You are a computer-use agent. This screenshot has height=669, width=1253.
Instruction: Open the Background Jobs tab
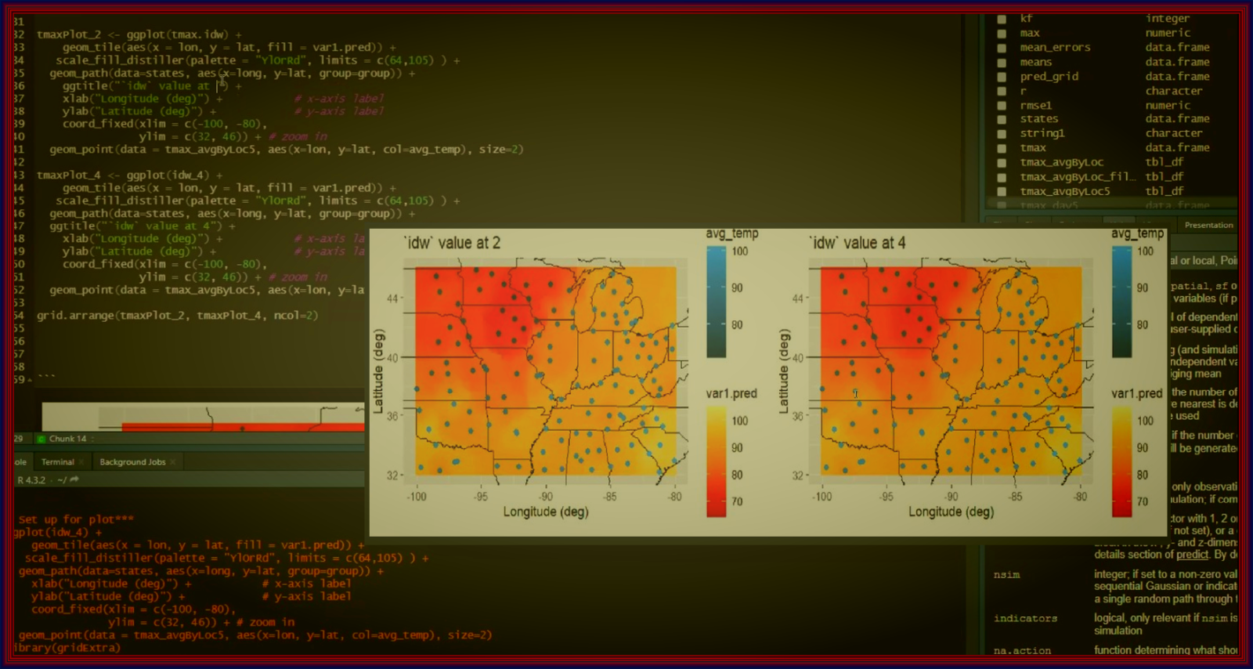pos(132,462)
